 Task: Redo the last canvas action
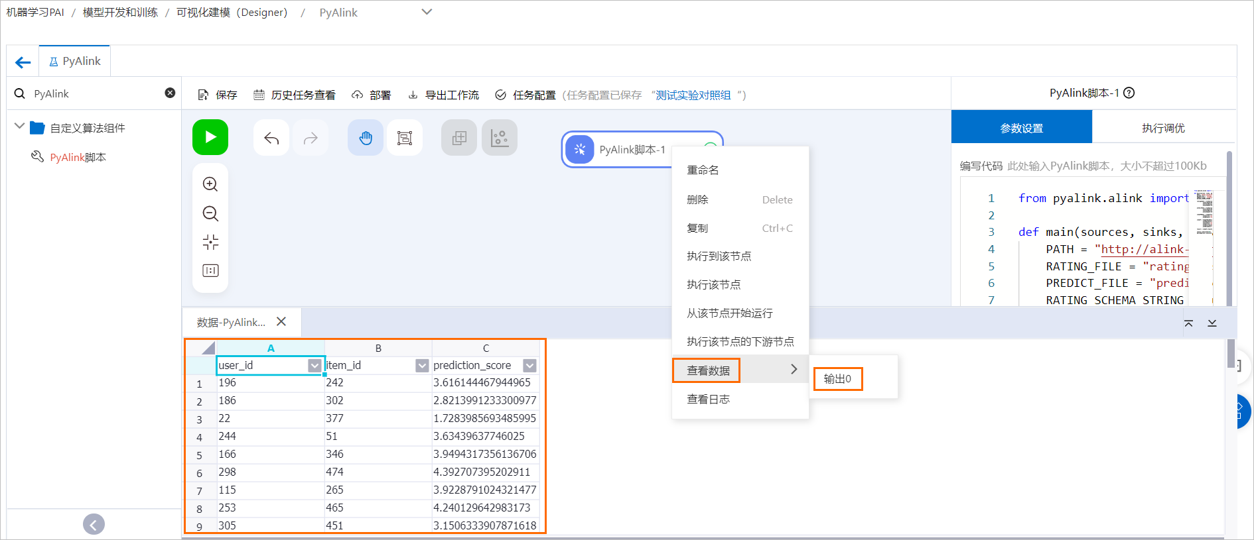311,138
